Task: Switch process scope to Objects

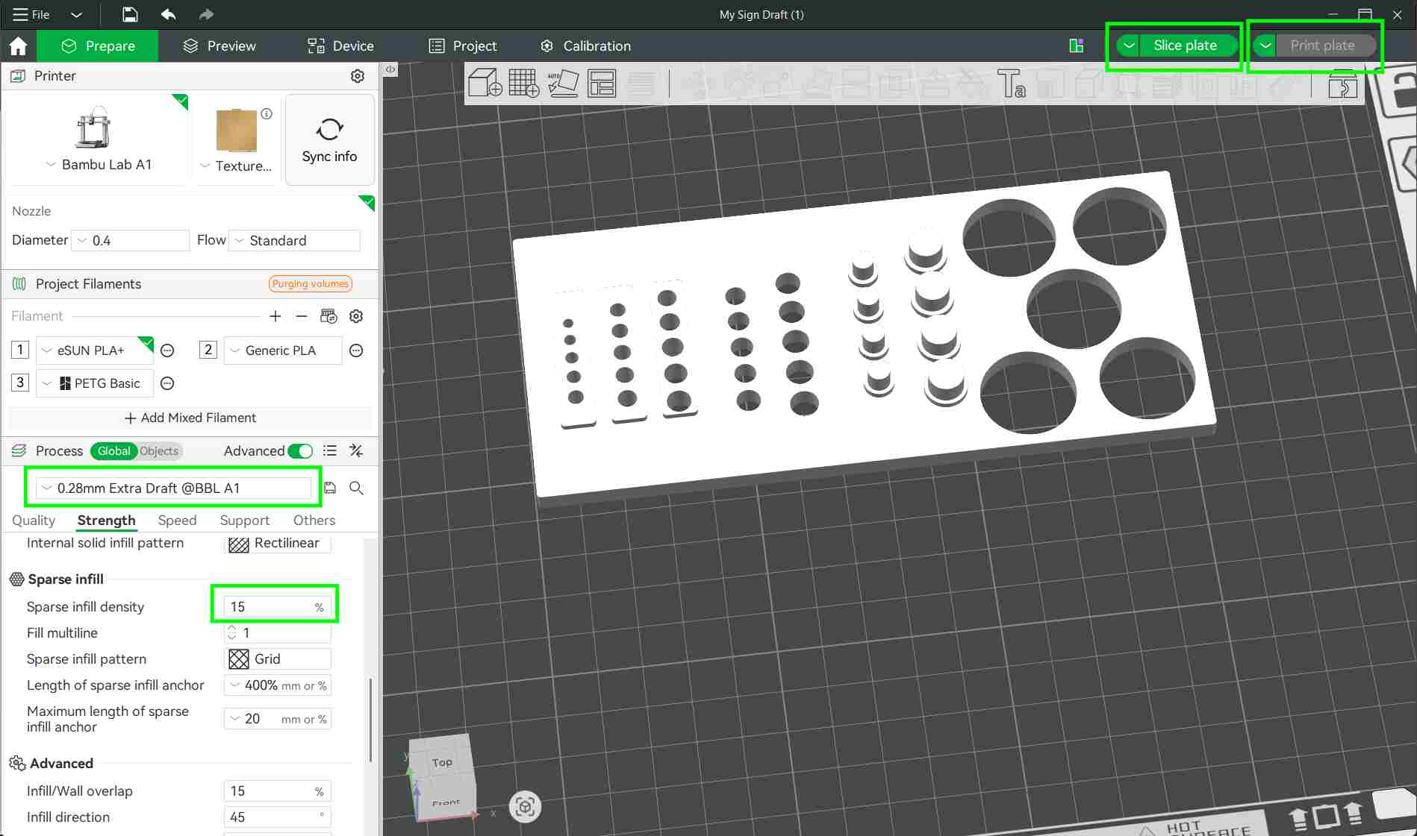Action: coord(159,450)
